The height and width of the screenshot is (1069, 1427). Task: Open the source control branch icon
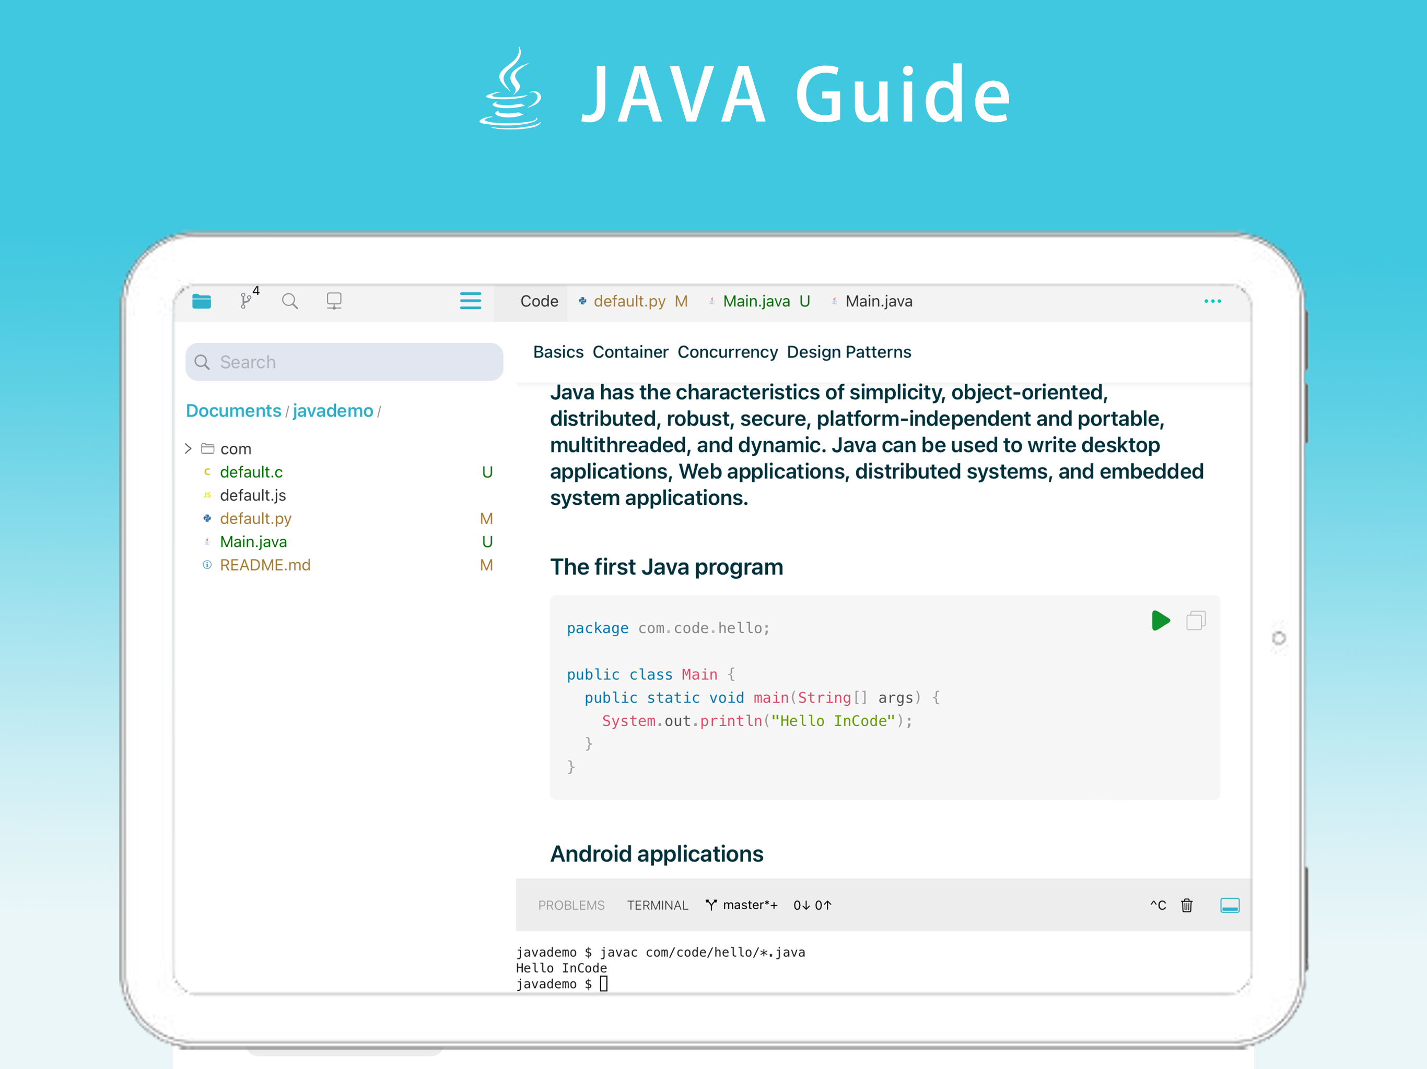(x=248, y=299)
